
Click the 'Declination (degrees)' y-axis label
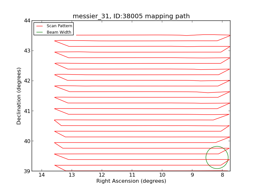tap(19, 96)
